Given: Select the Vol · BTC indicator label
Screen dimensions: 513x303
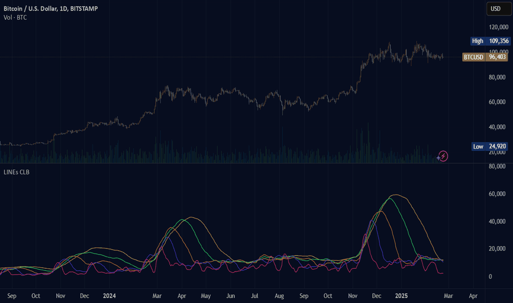Looking at the screenshot, I should (x=15, y=18).
